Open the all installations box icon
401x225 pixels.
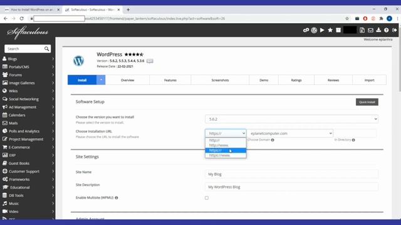(338, 30)
